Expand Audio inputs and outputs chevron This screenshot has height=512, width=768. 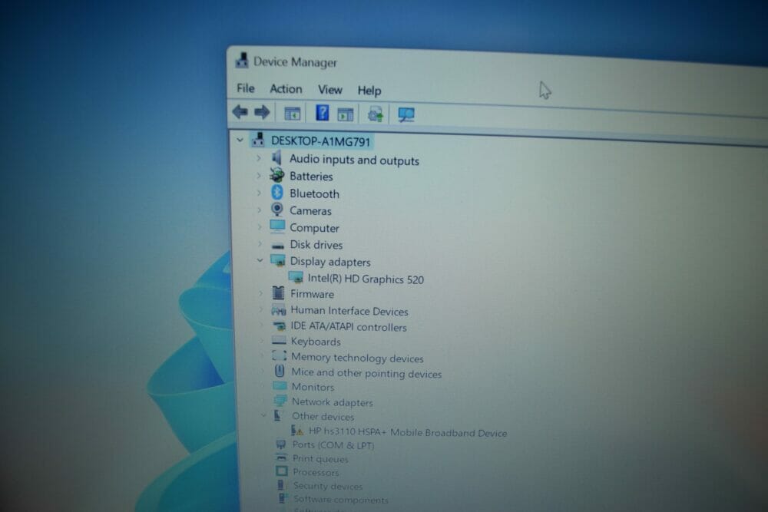point(259,158)
